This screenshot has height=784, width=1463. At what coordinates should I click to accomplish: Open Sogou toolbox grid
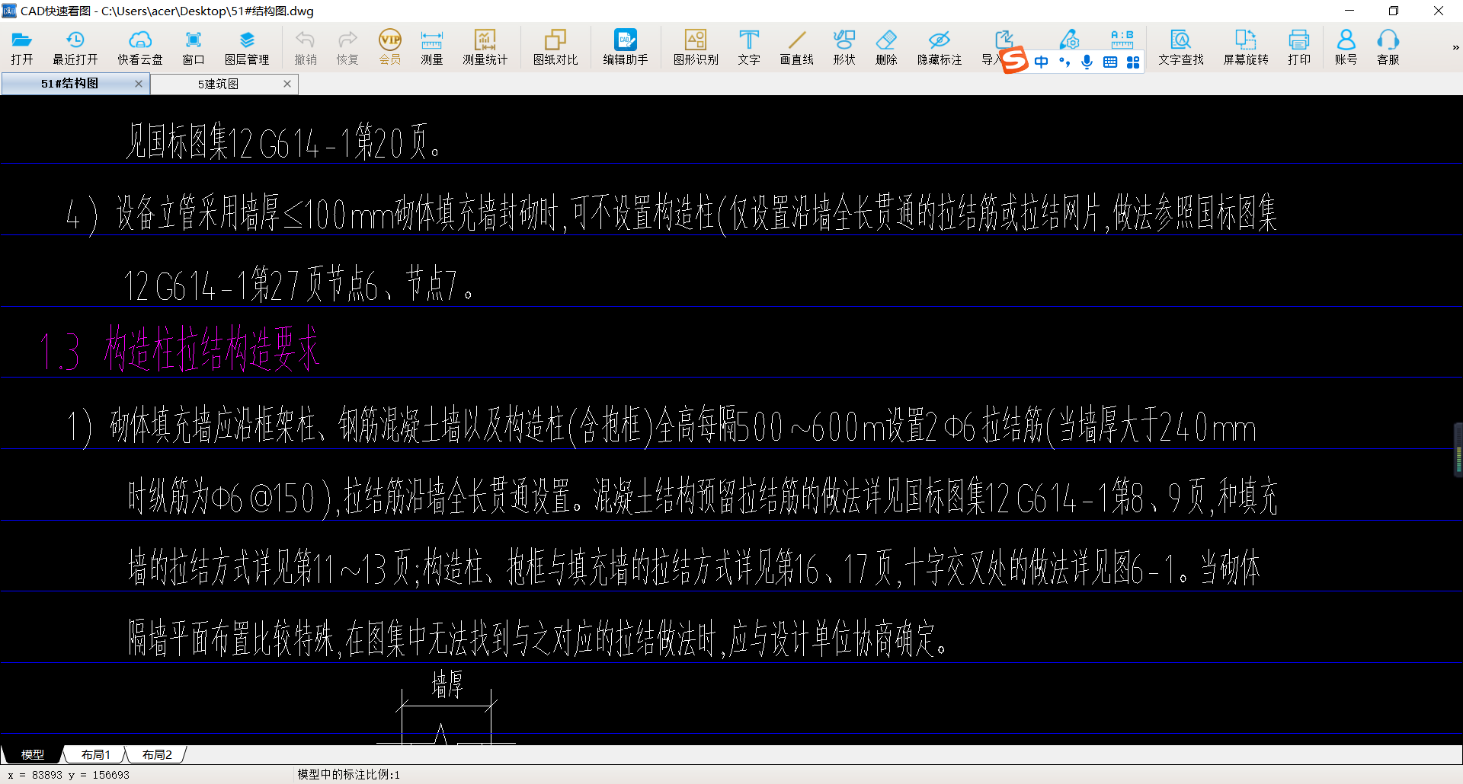tap(1133, 62)
